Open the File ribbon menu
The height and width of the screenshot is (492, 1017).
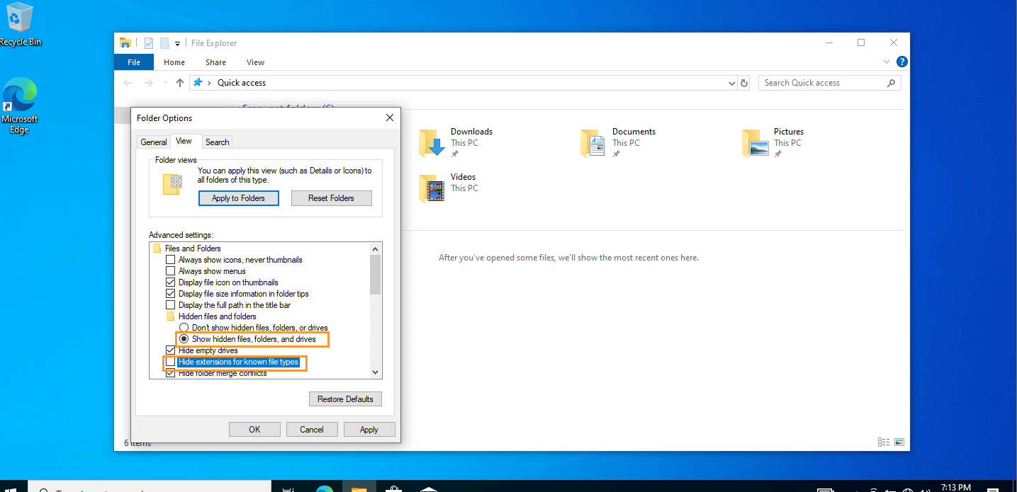pyautogui.click(x=134, y=62)
